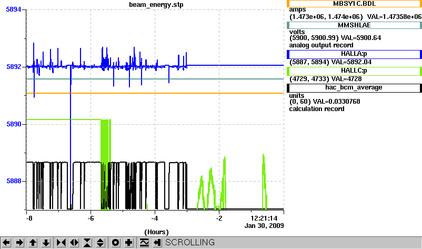
Task: Click the -8 hours x-axis label
Action: [x=29, y=218]
